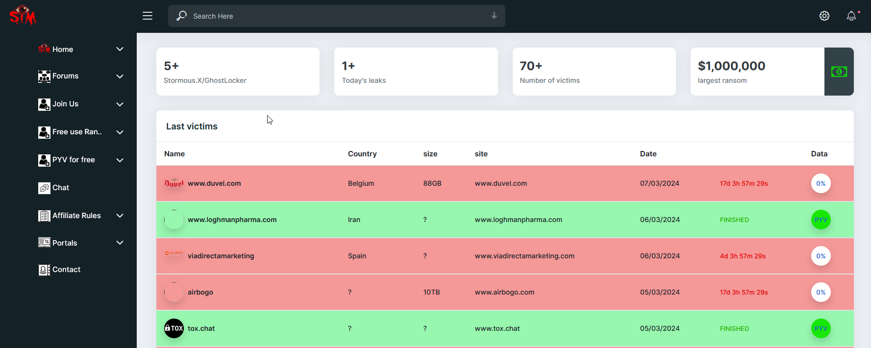Click the Name column header

point(174,154)
